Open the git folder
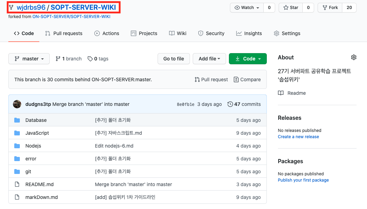Screen dimensions: 367x209 28,172
